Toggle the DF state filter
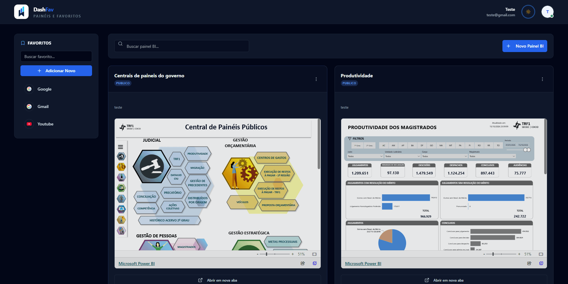This screenshot has width=568, height=284. pos(422,146)
